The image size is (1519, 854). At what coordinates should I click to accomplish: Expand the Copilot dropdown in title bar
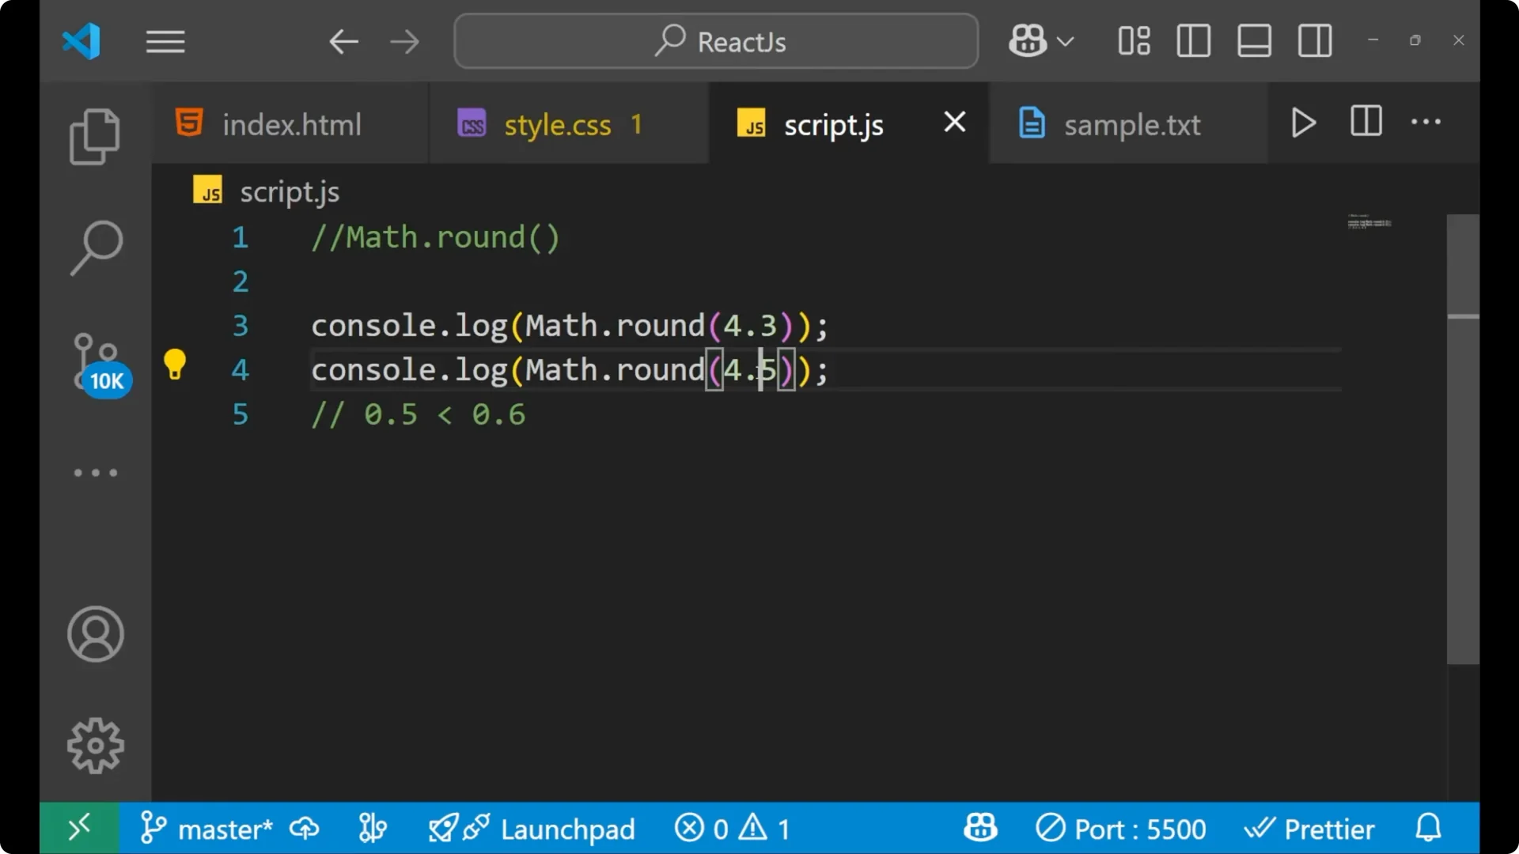(x=1066, y=40)
